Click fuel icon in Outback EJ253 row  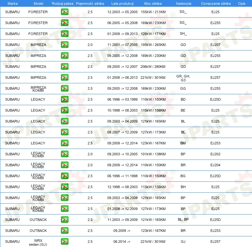64,231
